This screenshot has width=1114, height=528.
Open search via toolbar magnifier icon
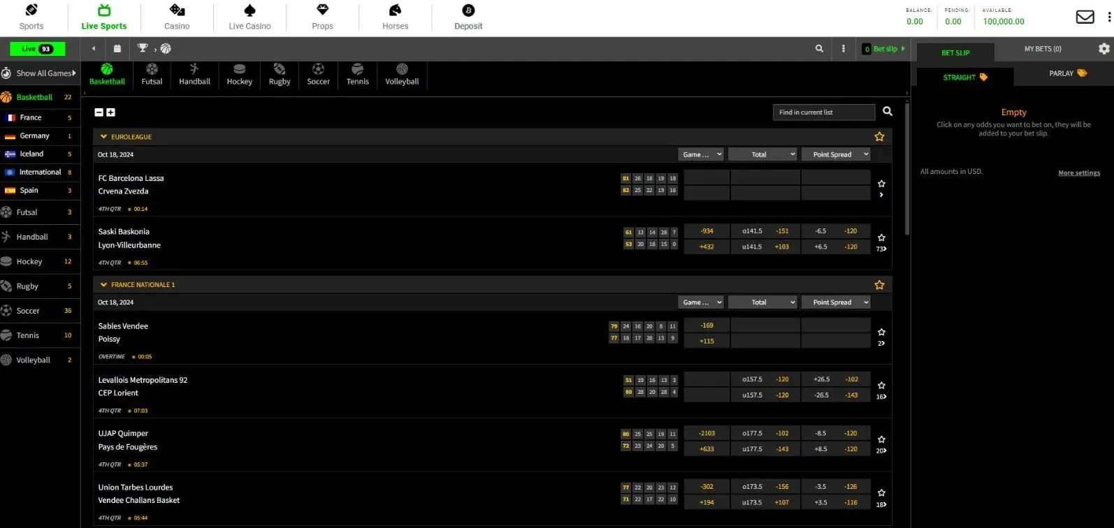click(819, 48)
